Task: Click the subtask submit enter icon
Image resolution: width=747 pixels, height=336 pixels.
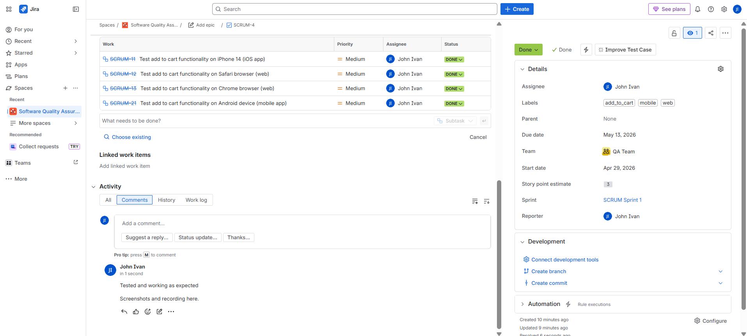Action: coord(484,121)
